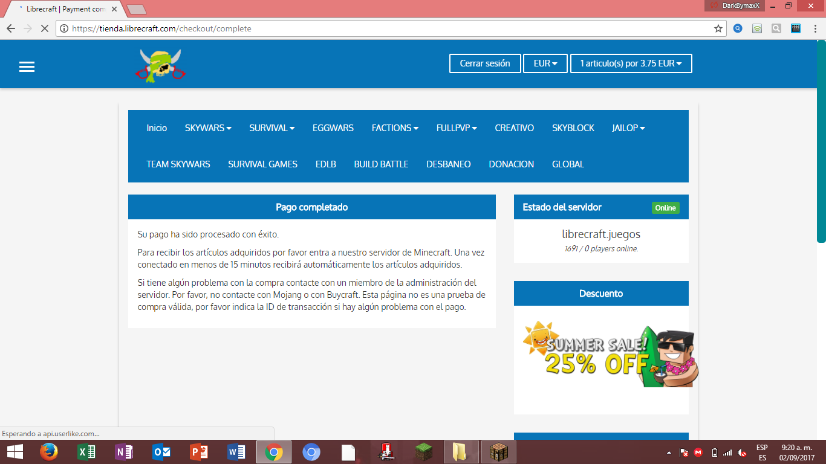Open the hamburger menu icon
The height and width of the screenshot is (464, 826).
[27, 67]
